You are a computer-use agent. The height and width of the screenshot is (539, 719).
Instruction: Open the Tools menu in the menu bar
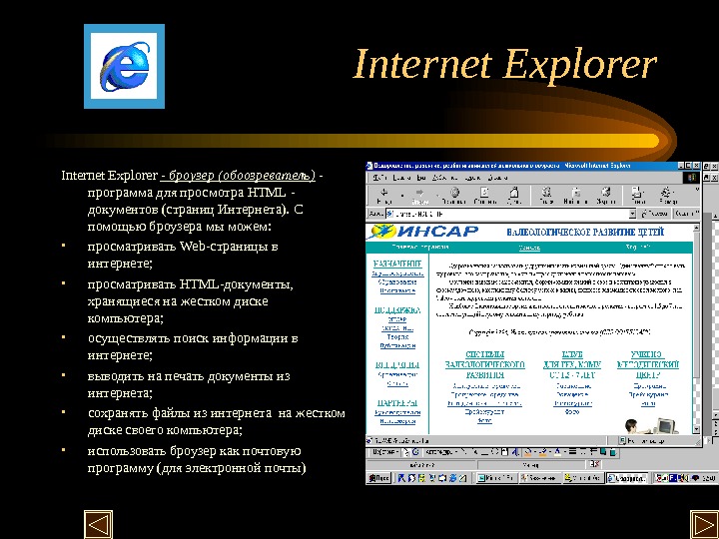[471, 178]
